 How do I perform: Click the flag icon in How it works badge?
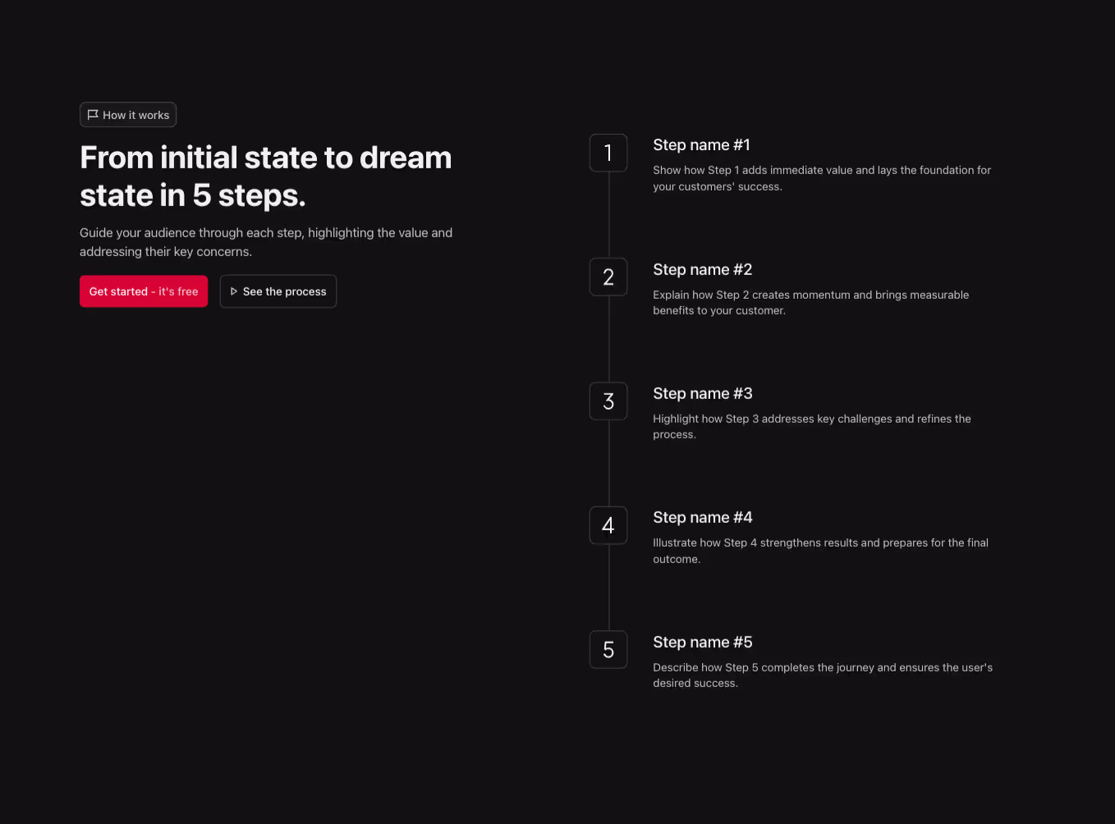point(93,115)
